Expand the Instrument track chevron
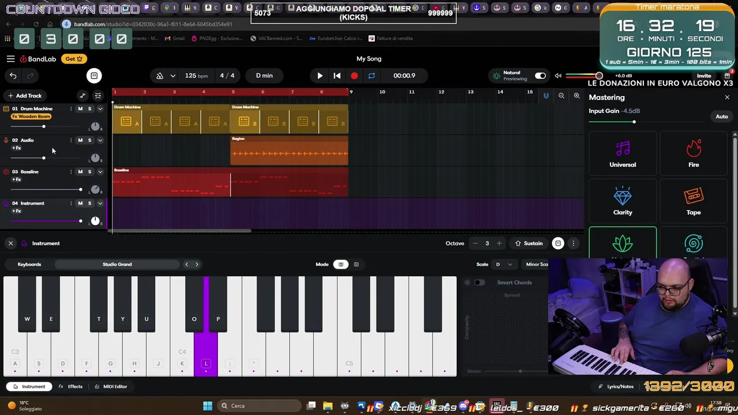Viewport: 738px width, 415px height. point(100,203)
